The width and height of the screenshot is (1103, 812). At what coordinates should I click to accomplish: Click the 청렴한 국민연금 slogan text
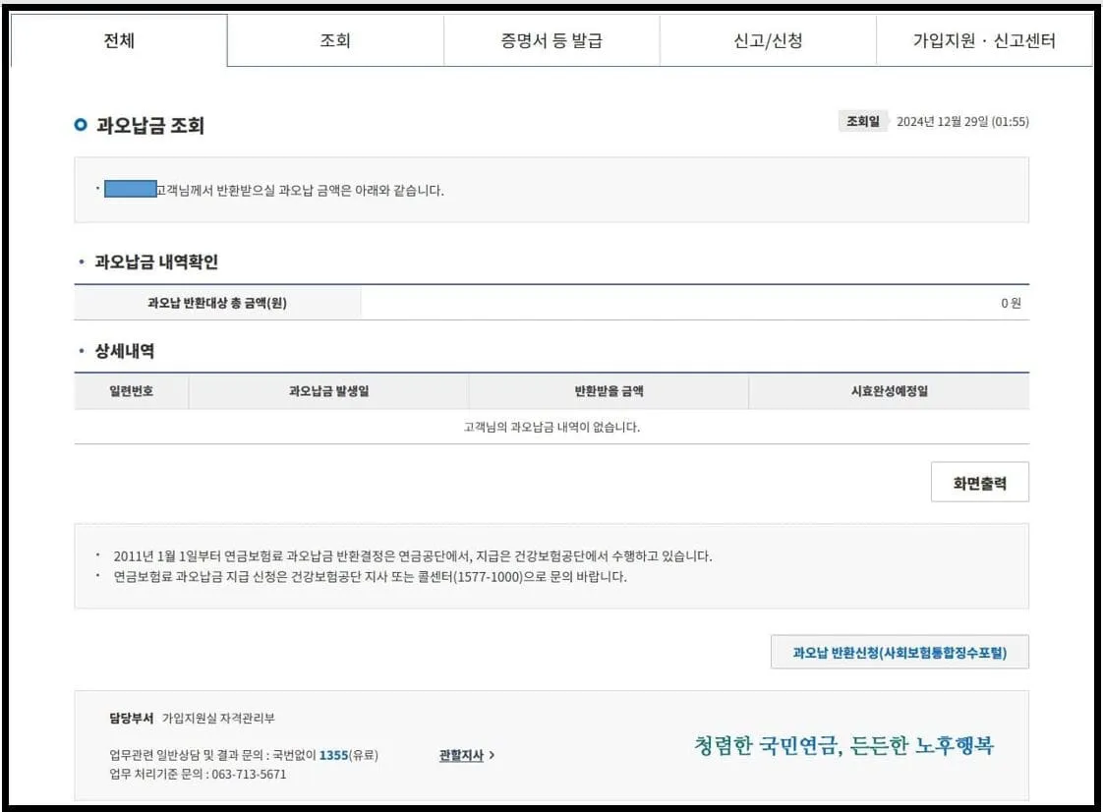pyautogui.click(x=843, y=745)
